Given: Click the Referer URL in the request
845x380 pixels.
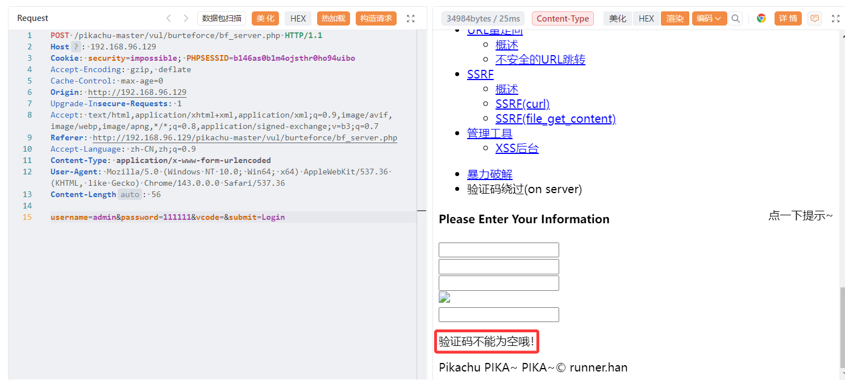Looking at the screenshot, I should (x=245, y=137).
